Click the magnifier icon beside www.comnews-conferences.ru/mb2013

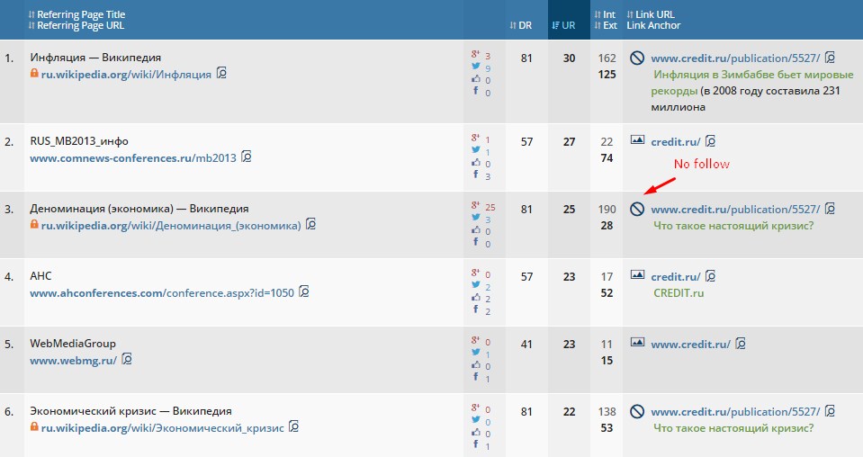click(247, 157)
